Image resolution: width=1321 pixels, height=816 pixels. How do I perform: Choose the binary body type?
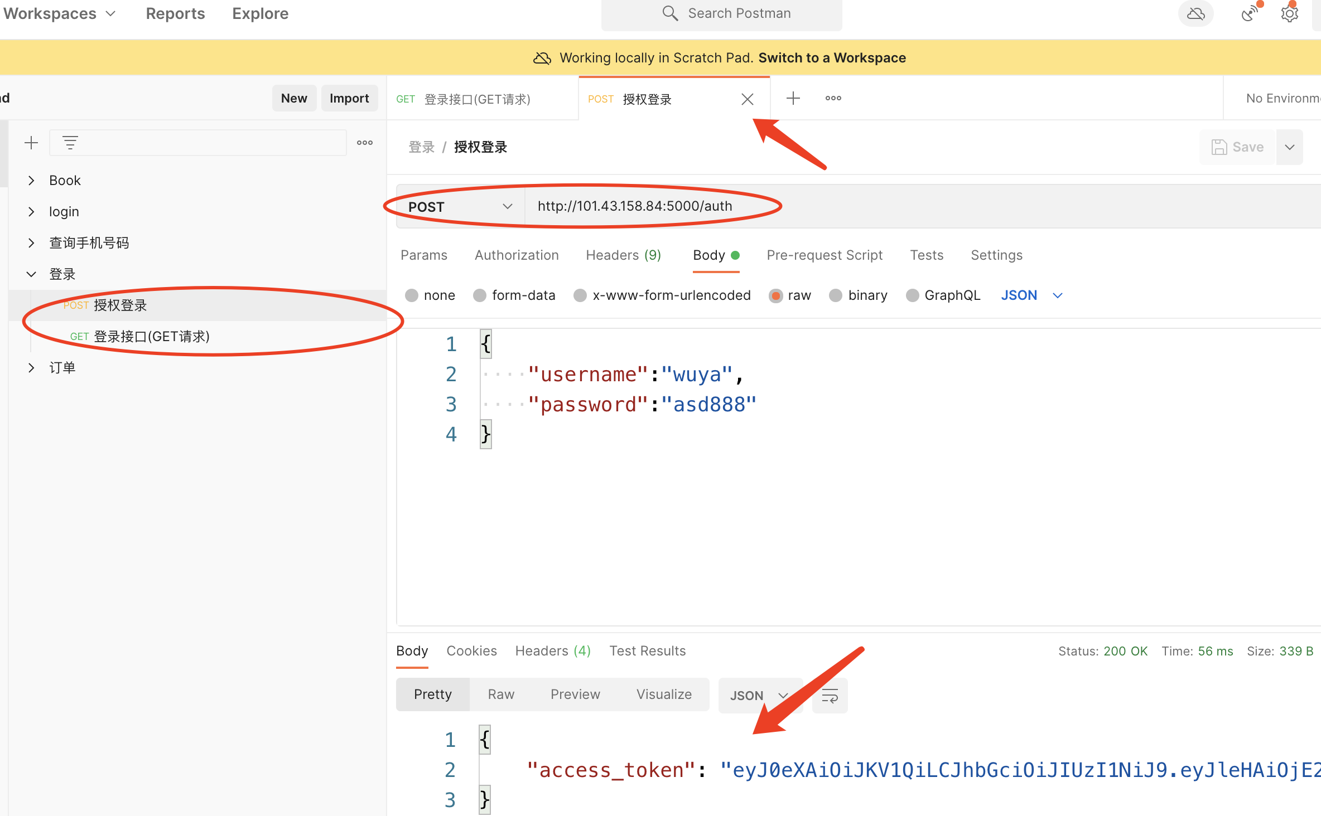(835, 295)
